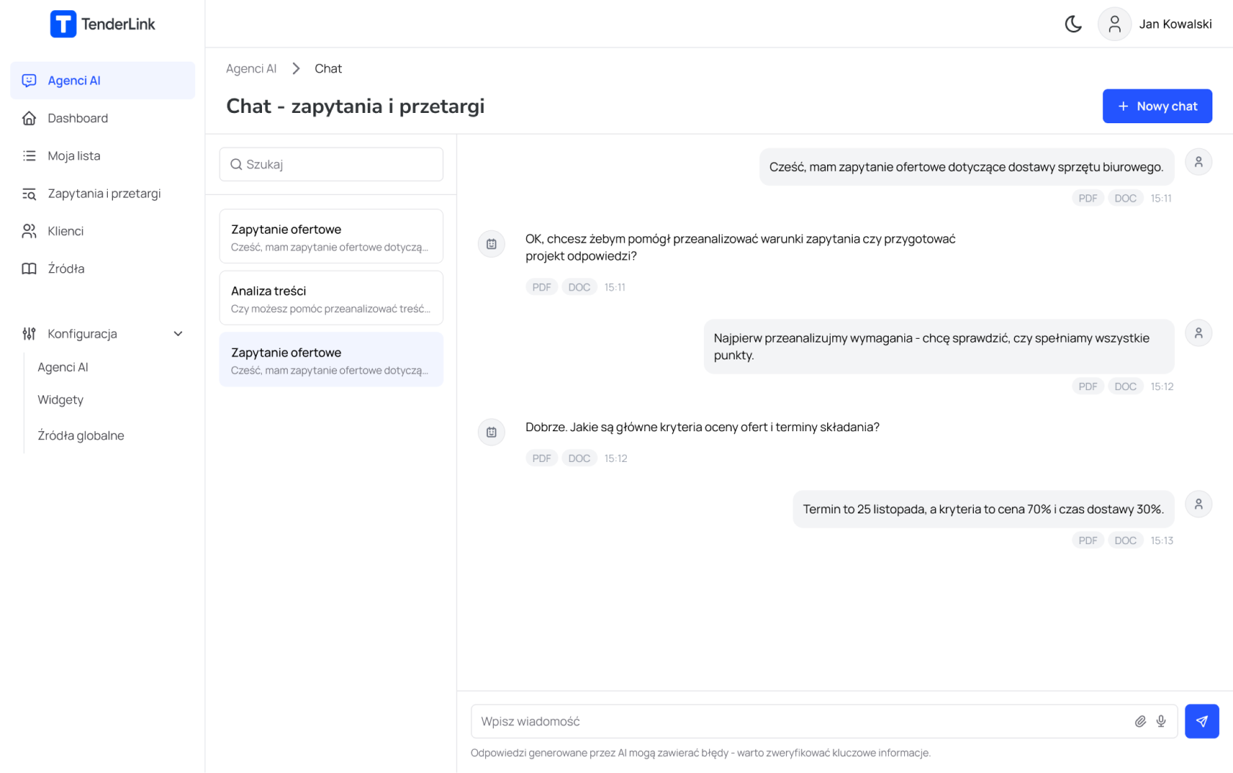Click the DOC tag on the 15:13 message
1233x773 pixels.
pyautogui.click(x=1125, y=541)
